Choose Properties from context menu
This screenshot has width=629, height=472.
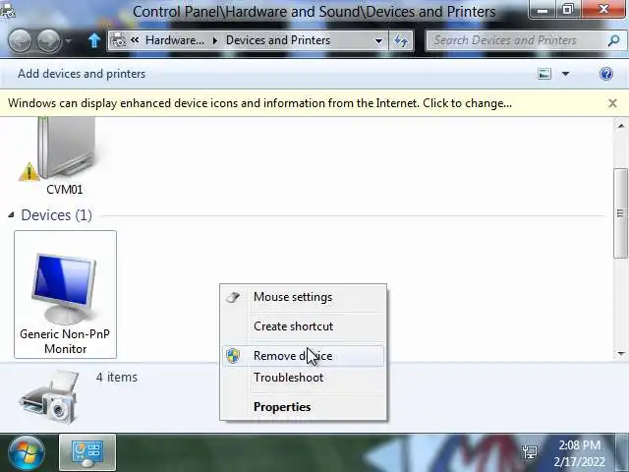point(303,407)
